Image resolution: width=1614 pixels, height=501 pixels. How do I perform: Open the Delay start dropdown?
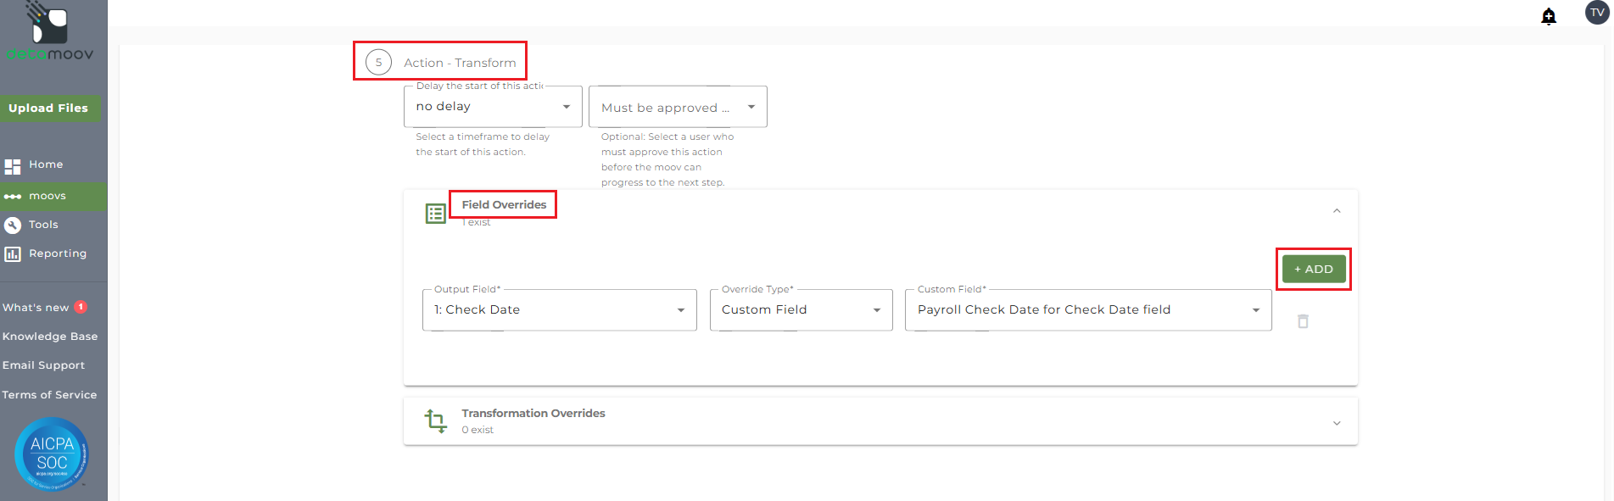(x=493, y=107)
